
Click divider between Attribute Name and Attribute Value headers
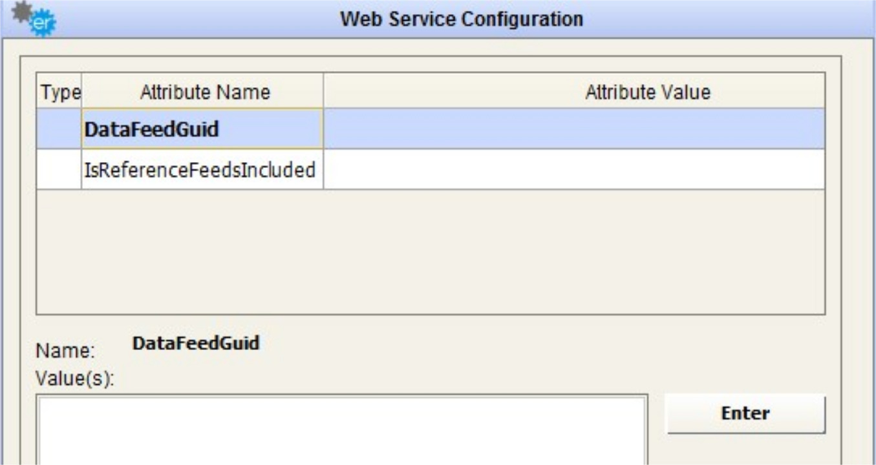click(x=323, y=92)
